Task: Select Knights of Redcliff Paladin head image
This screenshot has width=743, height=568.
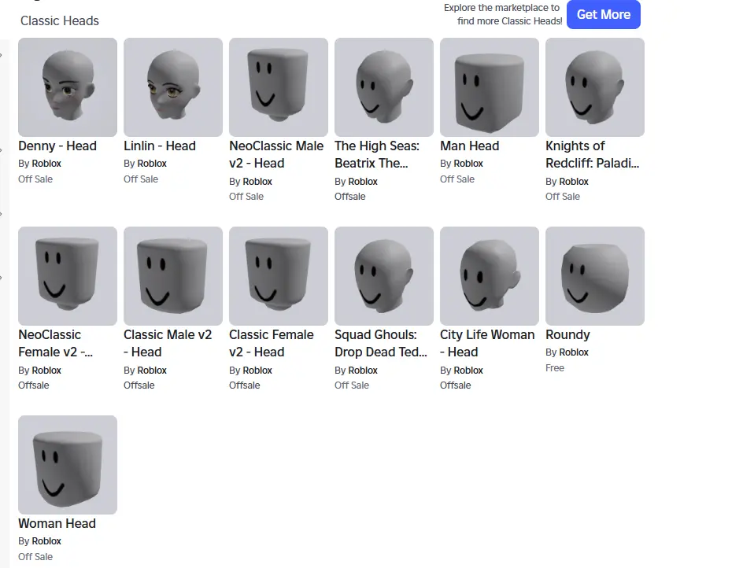Action: (x=595, y=87)
